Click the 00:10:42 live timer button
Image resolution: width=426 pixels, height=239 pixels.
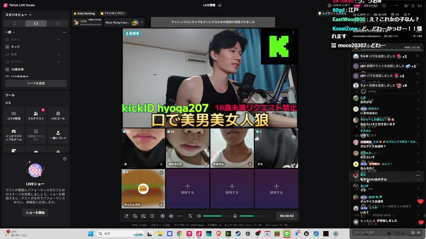click(x=287, y=216)
